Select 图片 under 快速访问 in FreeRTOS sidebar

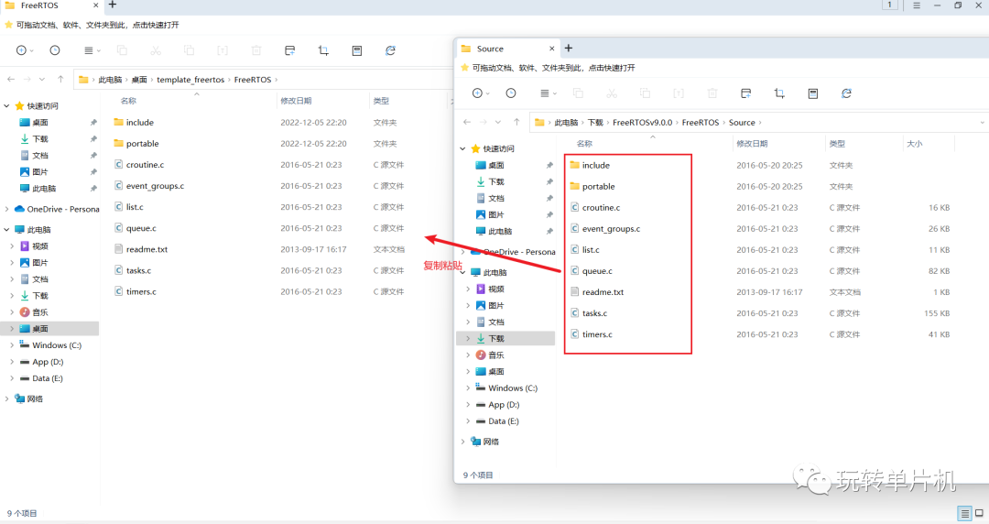[x=39, y=171]
